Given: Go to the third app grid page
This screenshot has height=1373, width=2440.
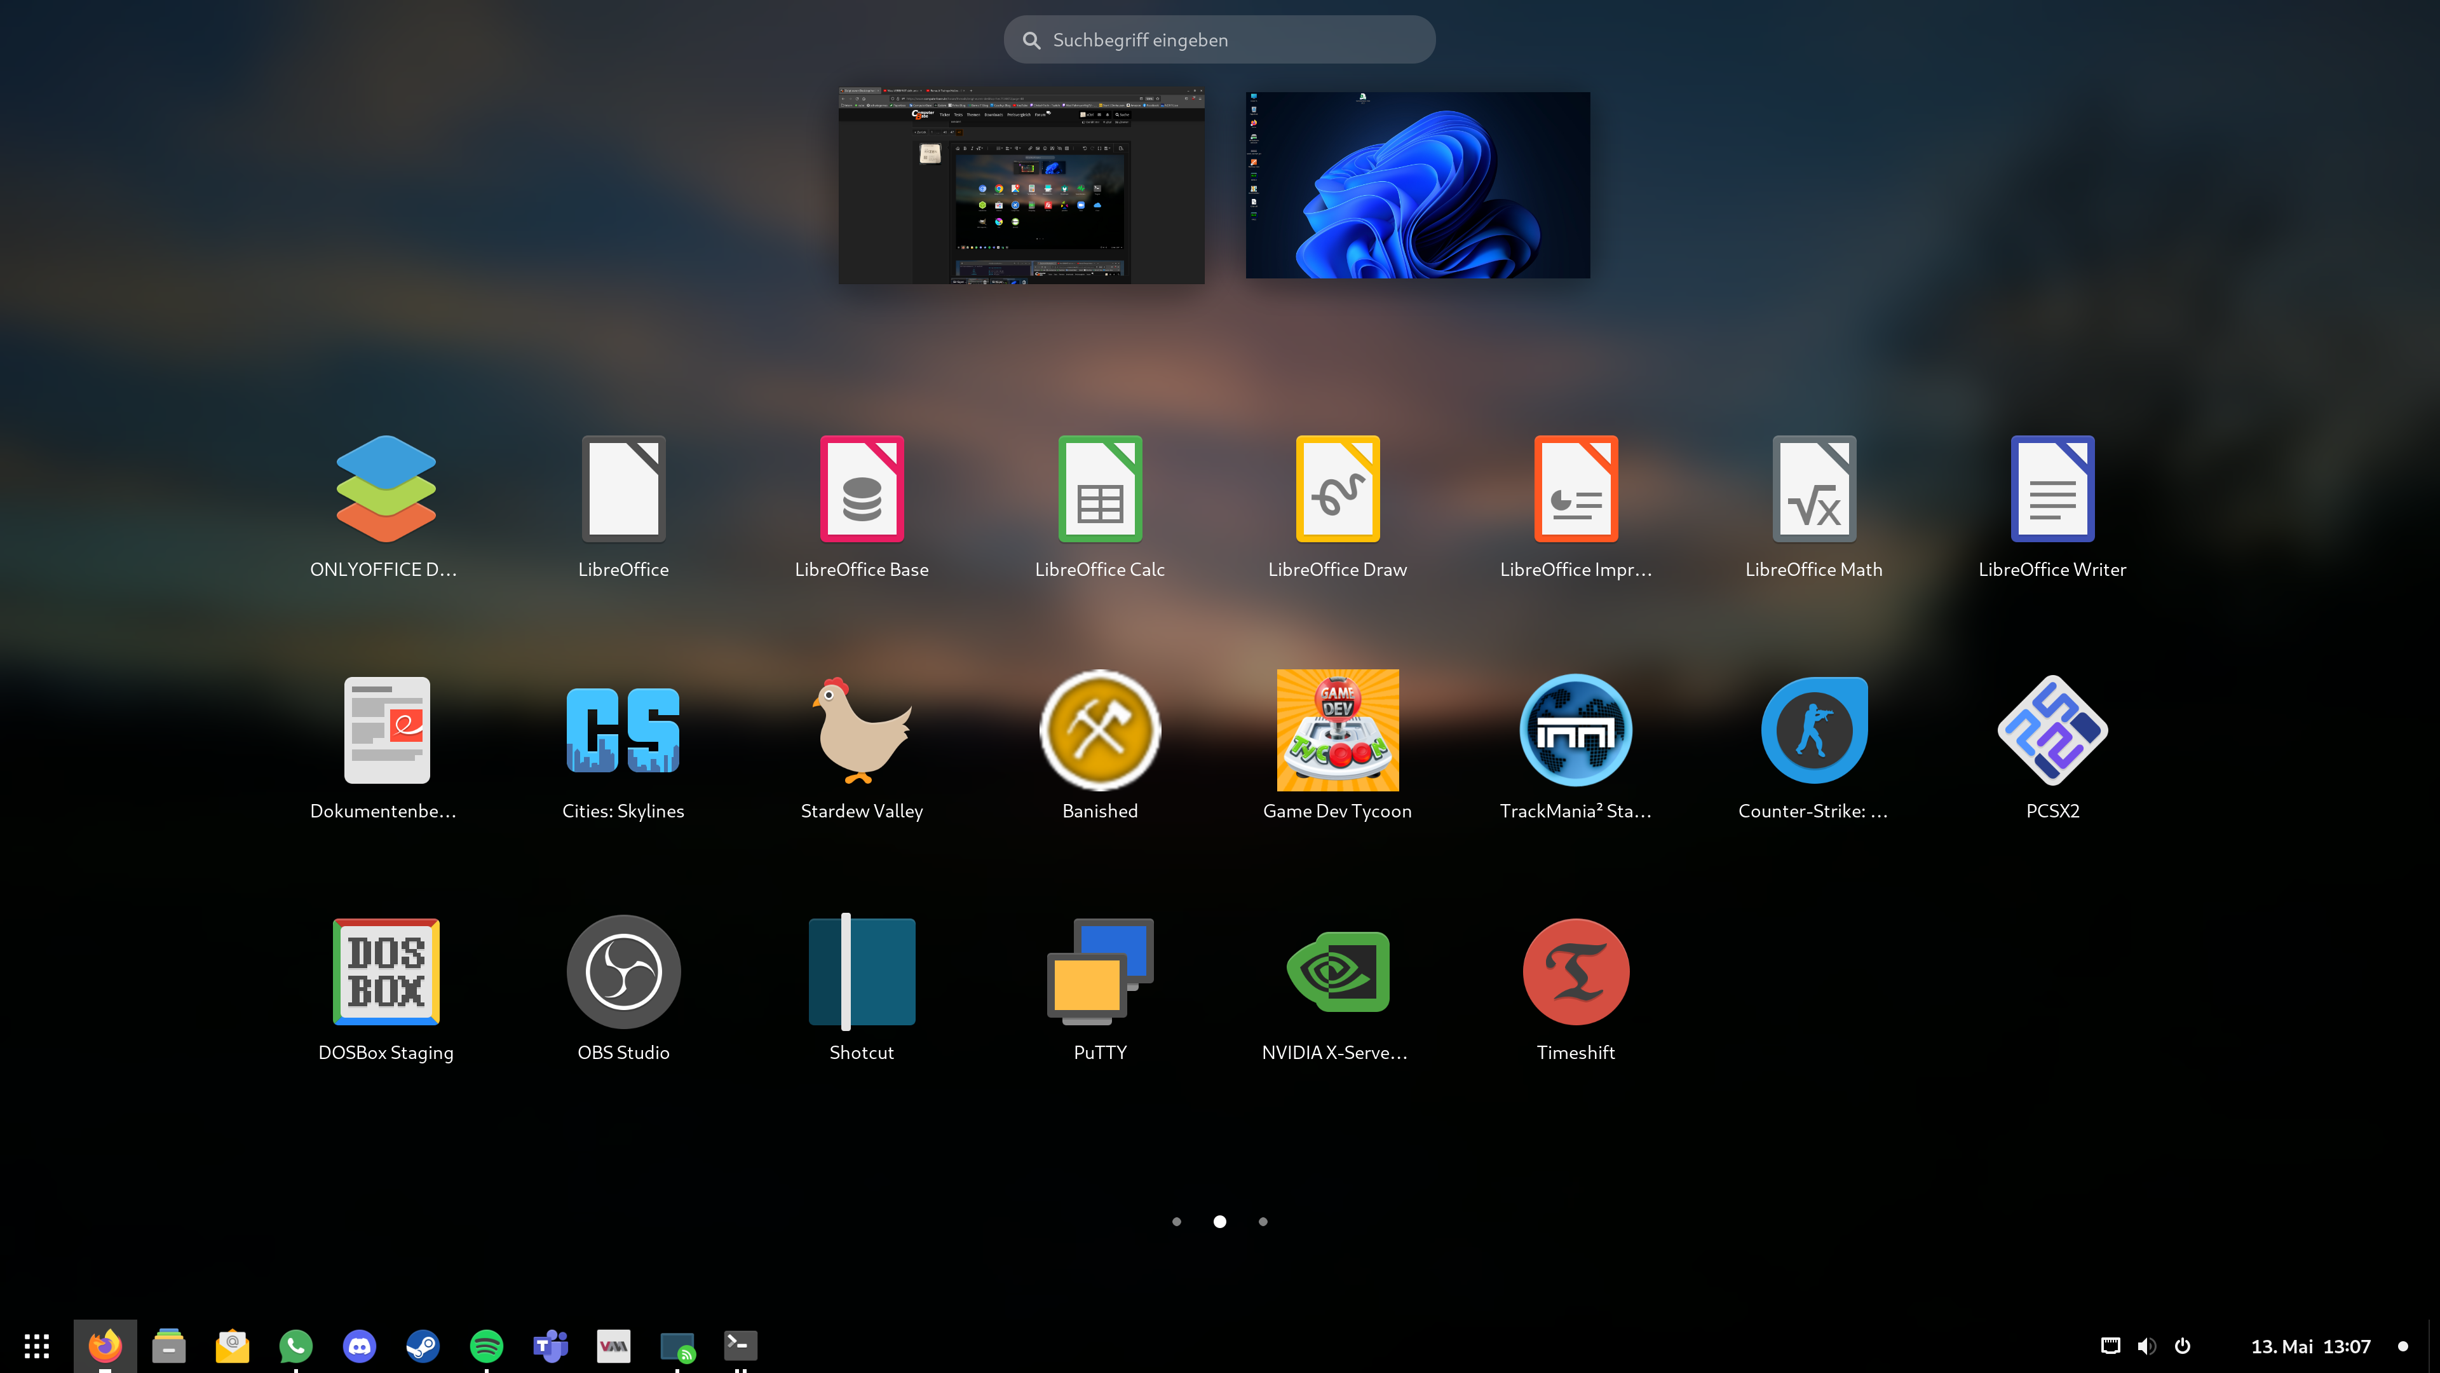Looking at the screenshot, I should (1263, 1221).
